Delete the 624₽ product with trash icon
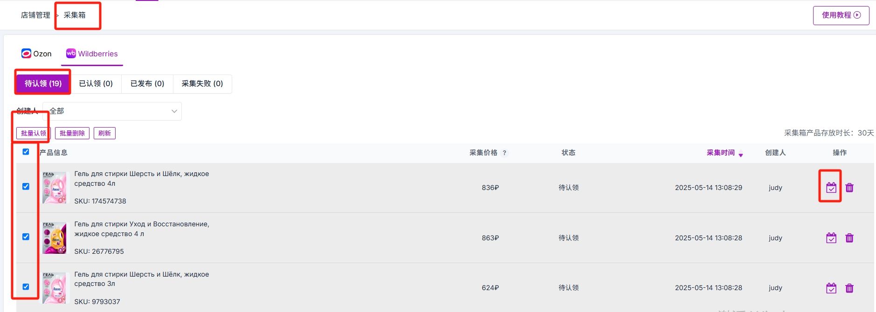 849,288
